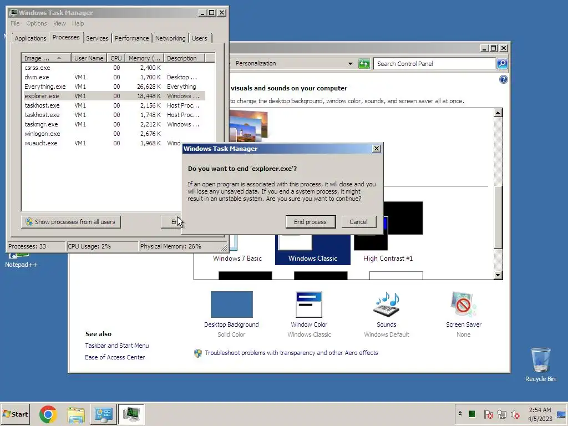Click the search magnifier icon in Control Panel
568x426 pixels.
501,64
